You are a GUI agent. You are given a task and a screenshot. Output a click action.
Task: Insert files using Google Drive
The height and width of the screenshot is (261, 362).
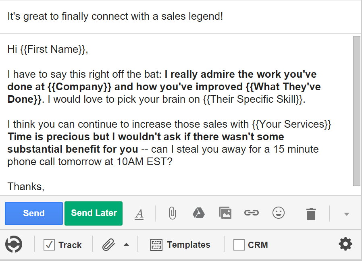coord(198,213)
